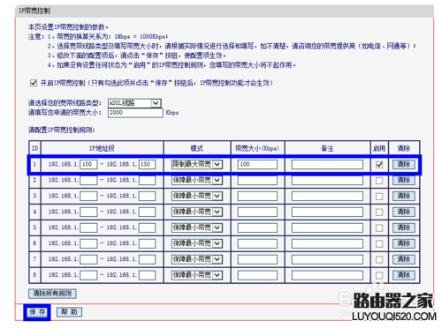Click the 模式 column header
The height and width of the screenshot is (328, 442).
pos(197,148)
